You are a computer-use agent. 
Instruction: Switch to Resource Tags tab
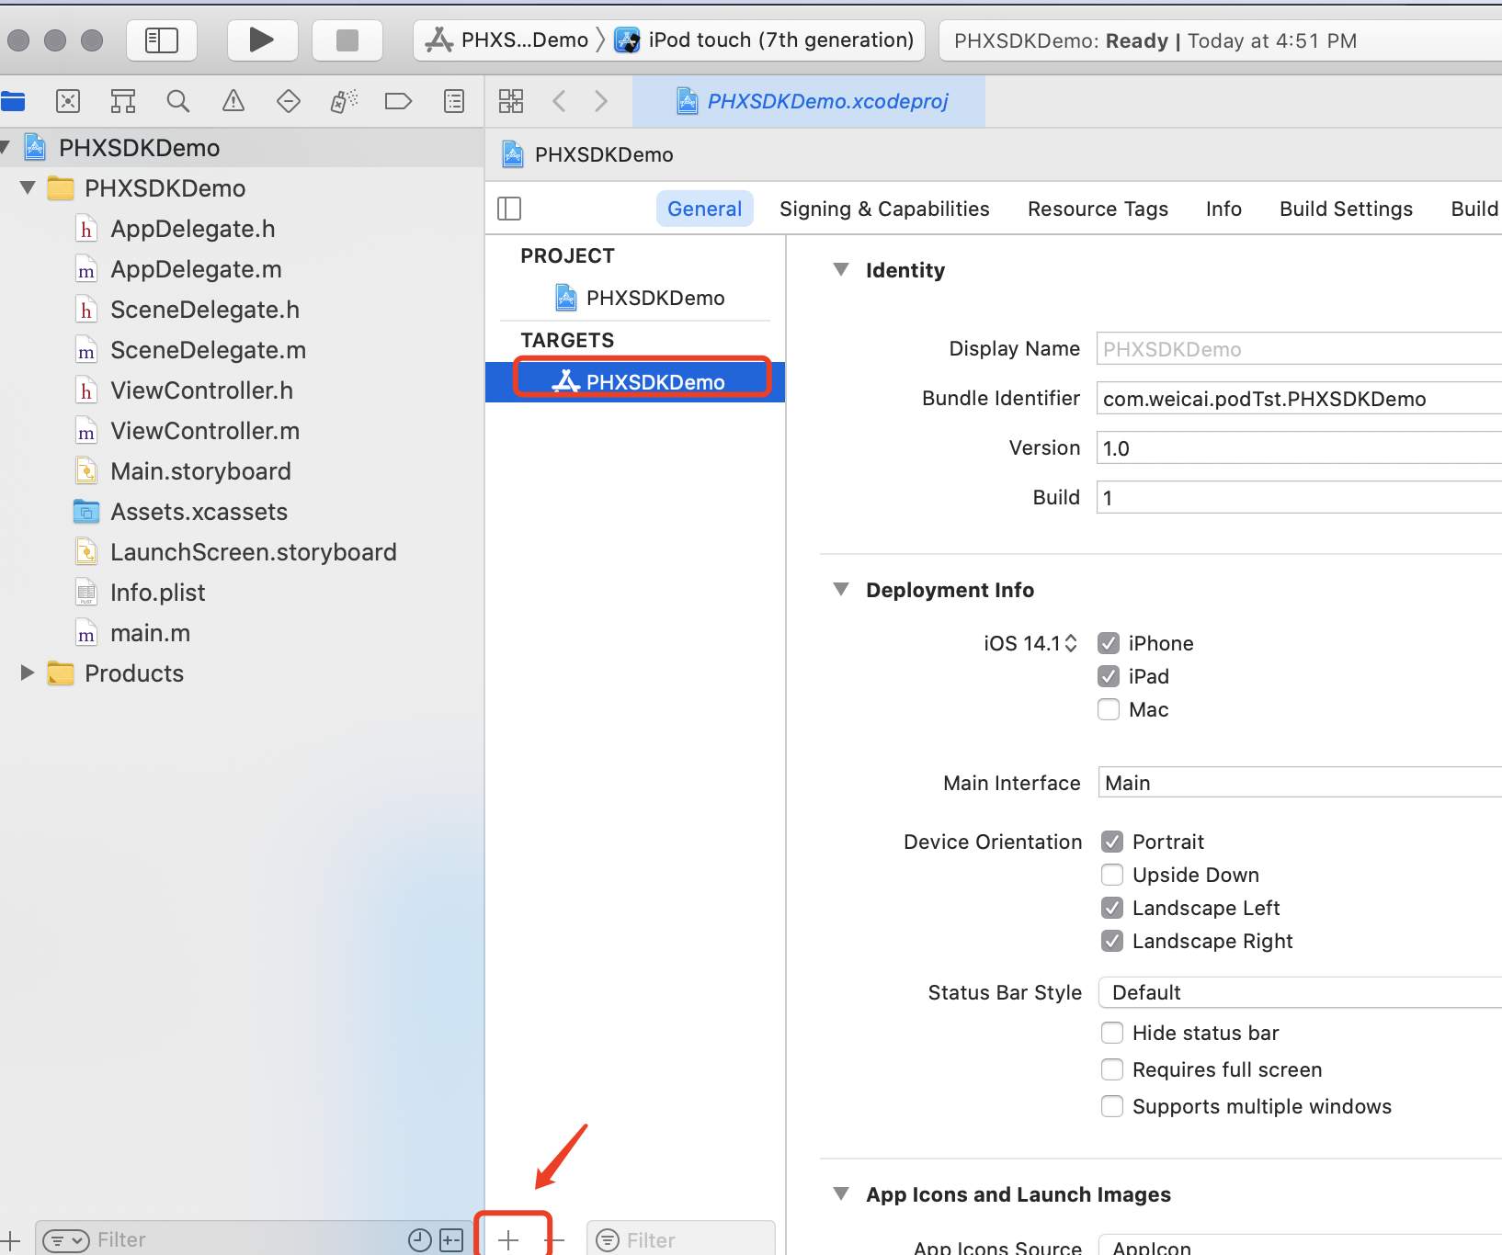click(1098, 209)
